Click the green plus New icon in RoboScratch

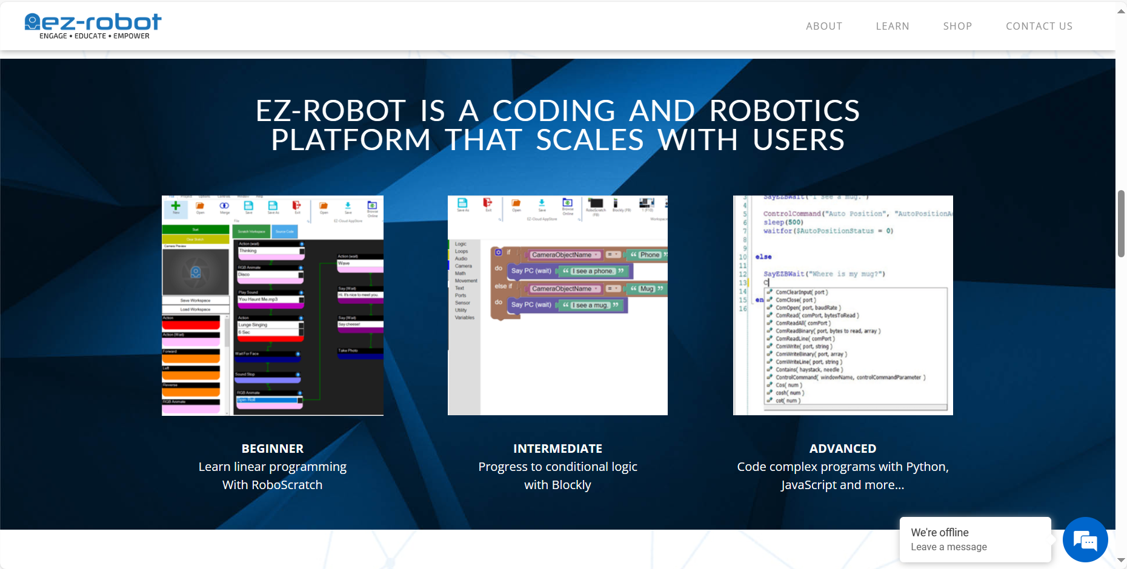(x=176, y=207)
